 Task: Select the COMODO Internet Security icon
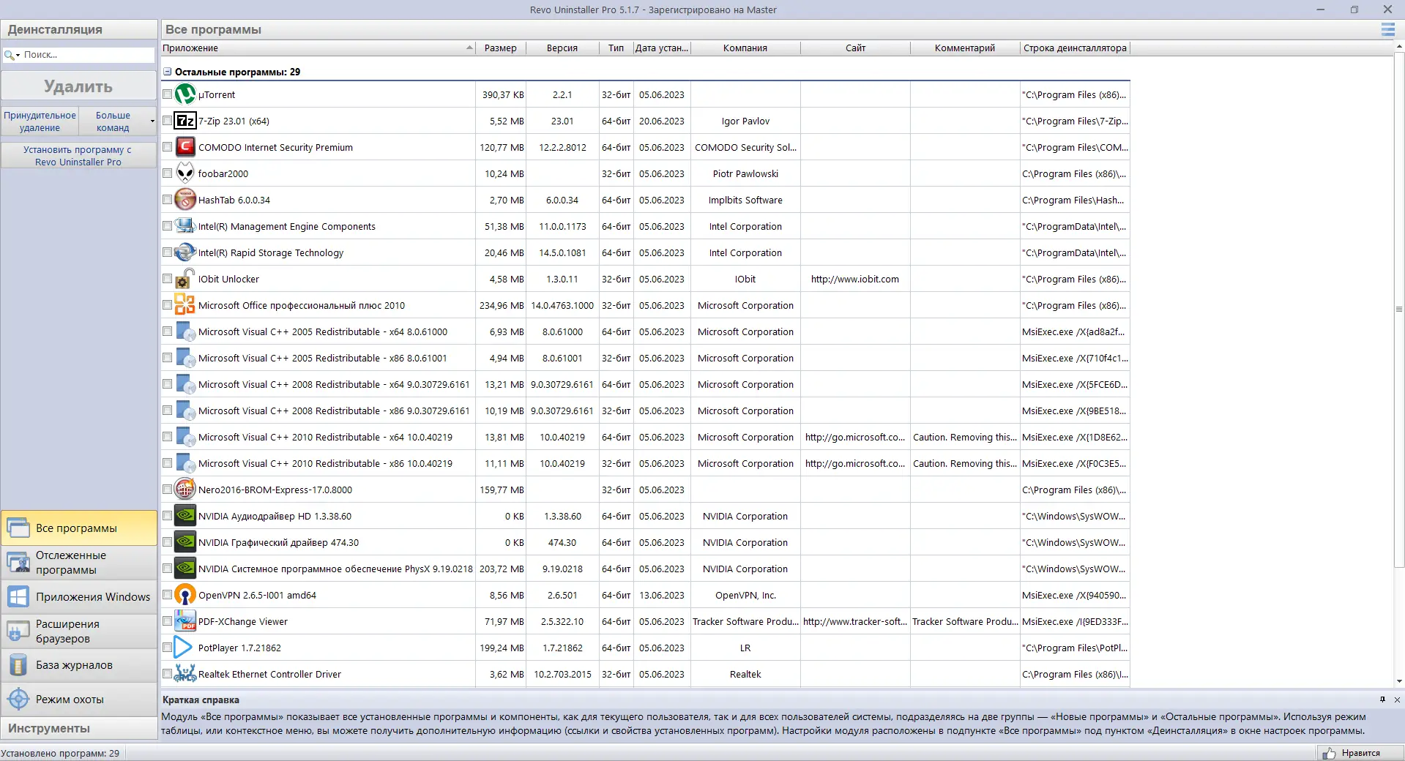click(x=185, y=147)
